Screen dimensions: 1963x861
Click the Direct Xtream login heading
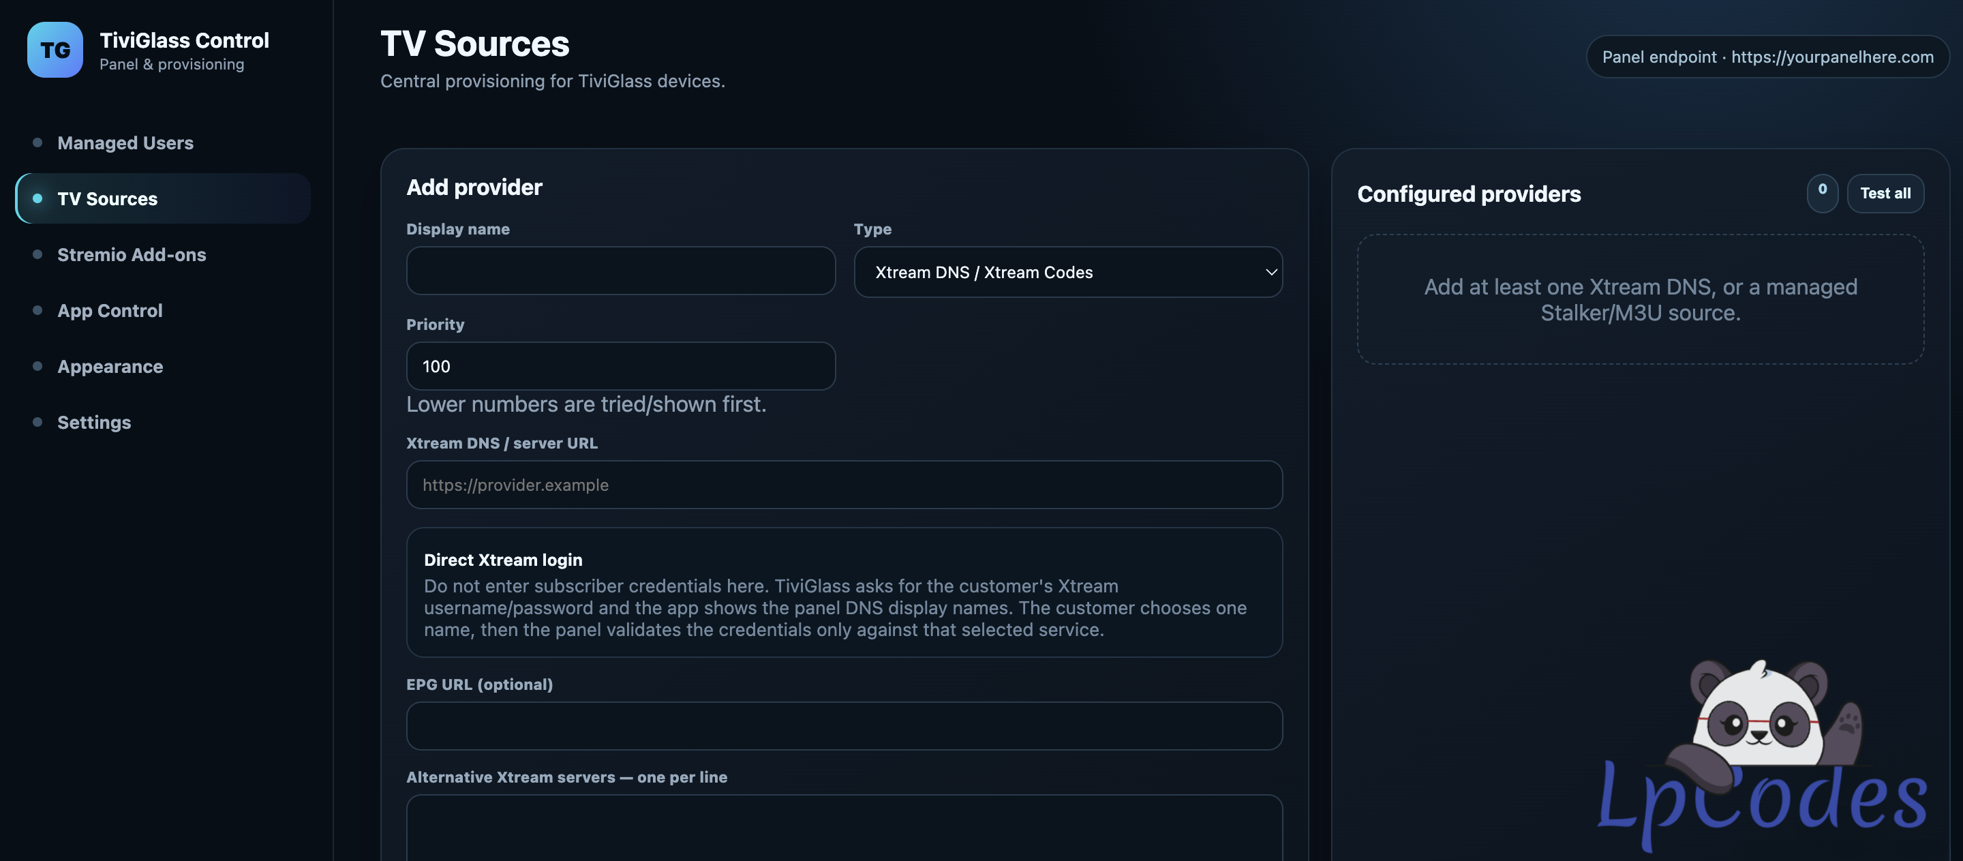503,560
